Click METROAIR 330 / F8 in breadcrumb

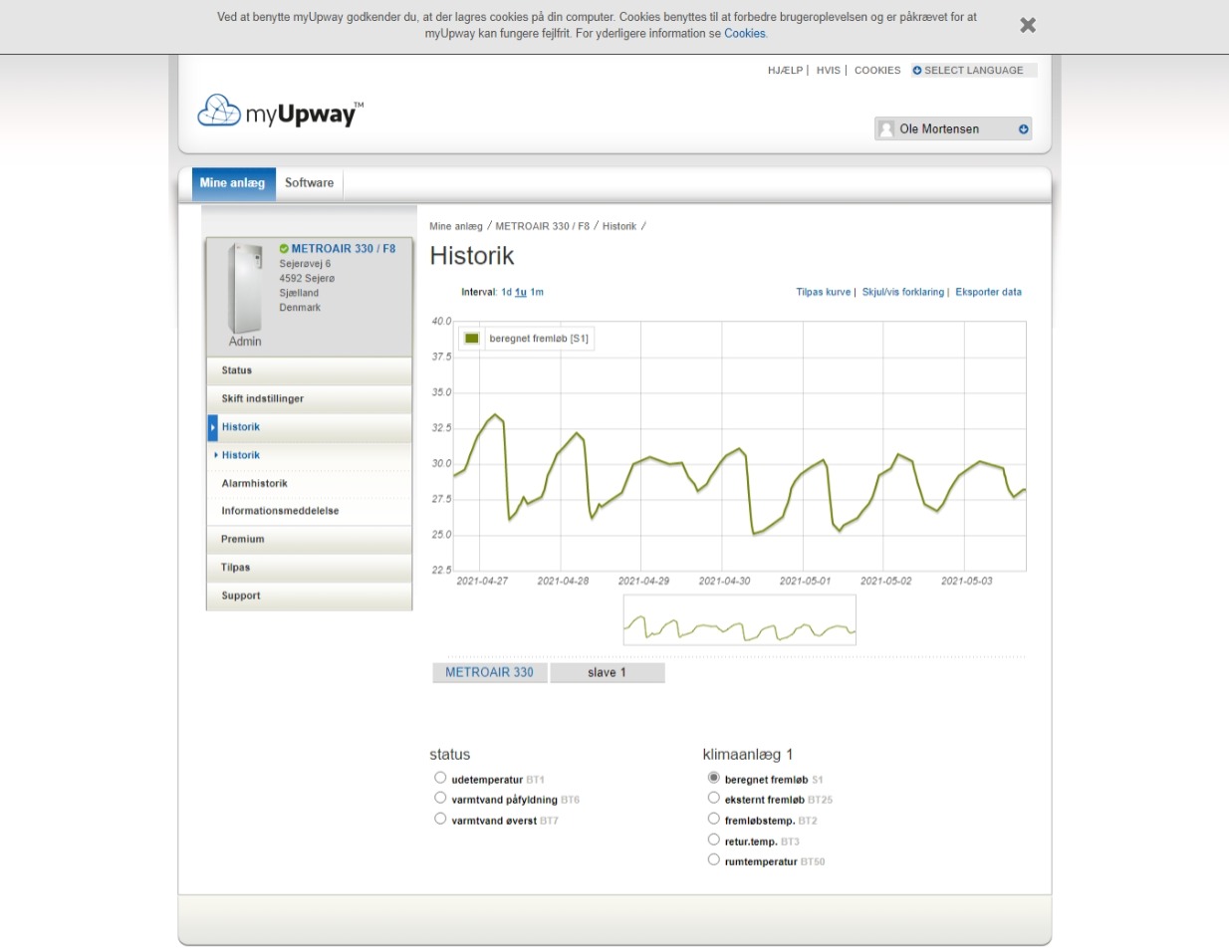[x=542, y=227]
